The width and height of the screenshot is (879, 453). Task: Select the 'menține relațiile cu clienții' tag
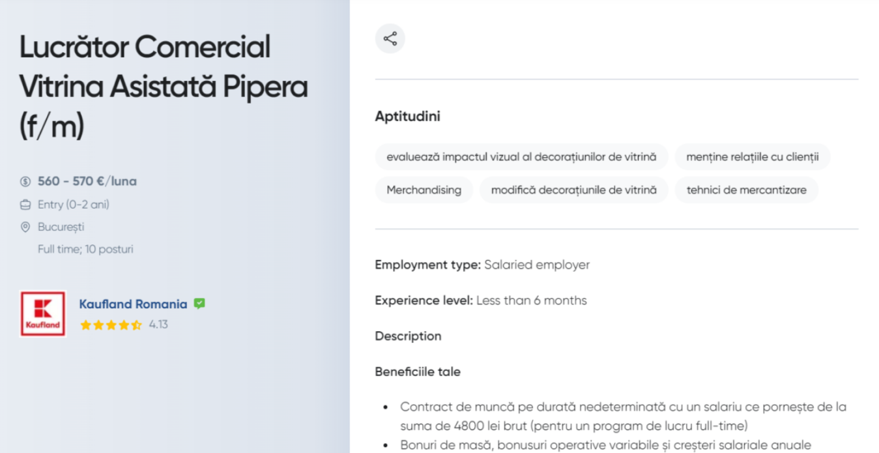click(x=753, y=157)
